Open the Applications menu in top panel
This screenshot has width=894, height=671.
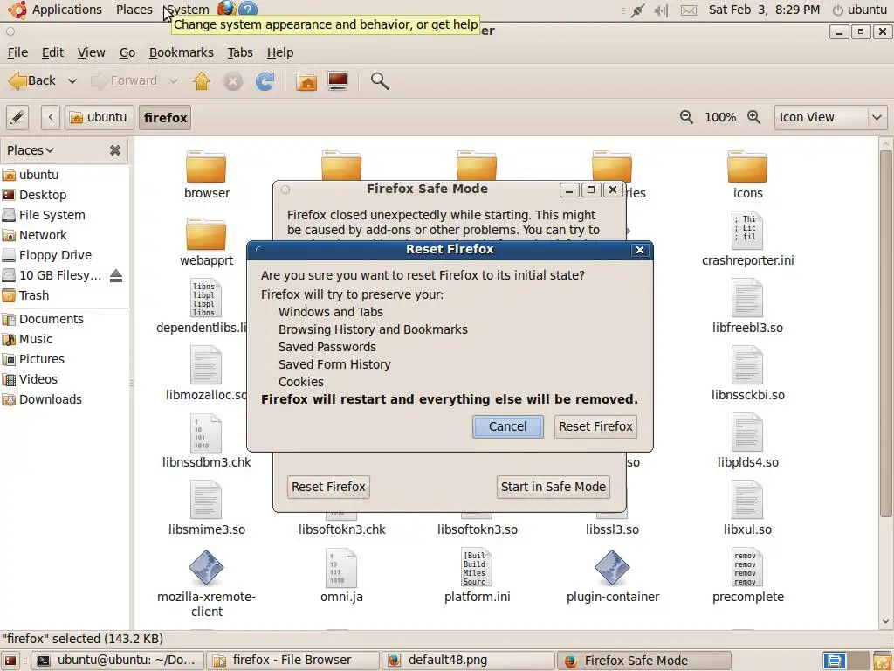[x=66, y=10]
